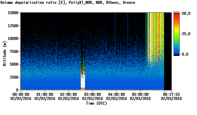Click the 12500 altitude tick label
Viewport: 197px width, 115px height.
[13, 26]
